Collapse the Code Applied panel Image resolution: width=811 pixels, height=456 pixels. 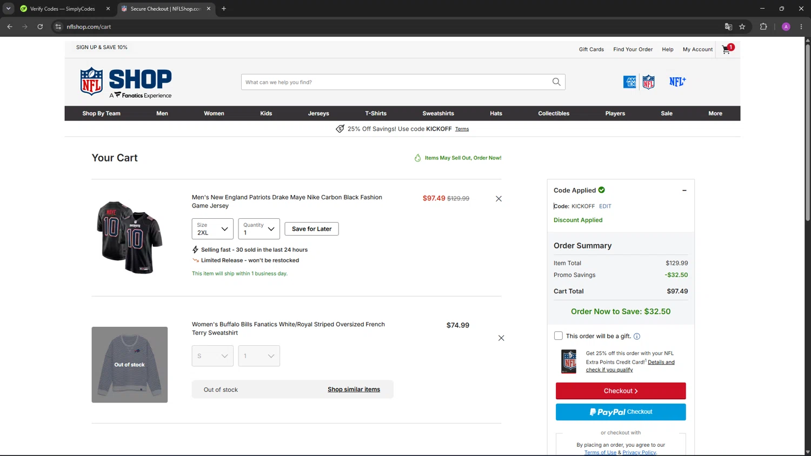(684, 190)
